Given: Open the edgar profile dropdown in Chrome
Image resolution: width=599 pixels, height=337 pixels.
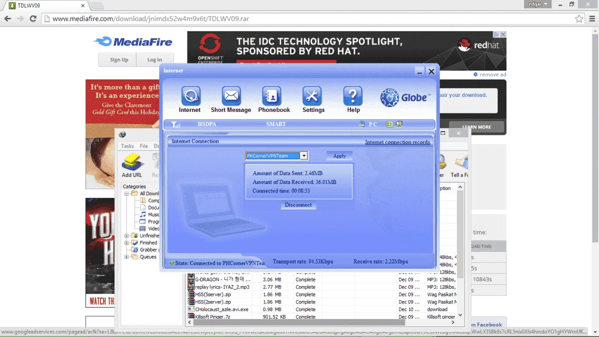Looking at the screenshot, I should pyautogui.click(x=537, y=4).
